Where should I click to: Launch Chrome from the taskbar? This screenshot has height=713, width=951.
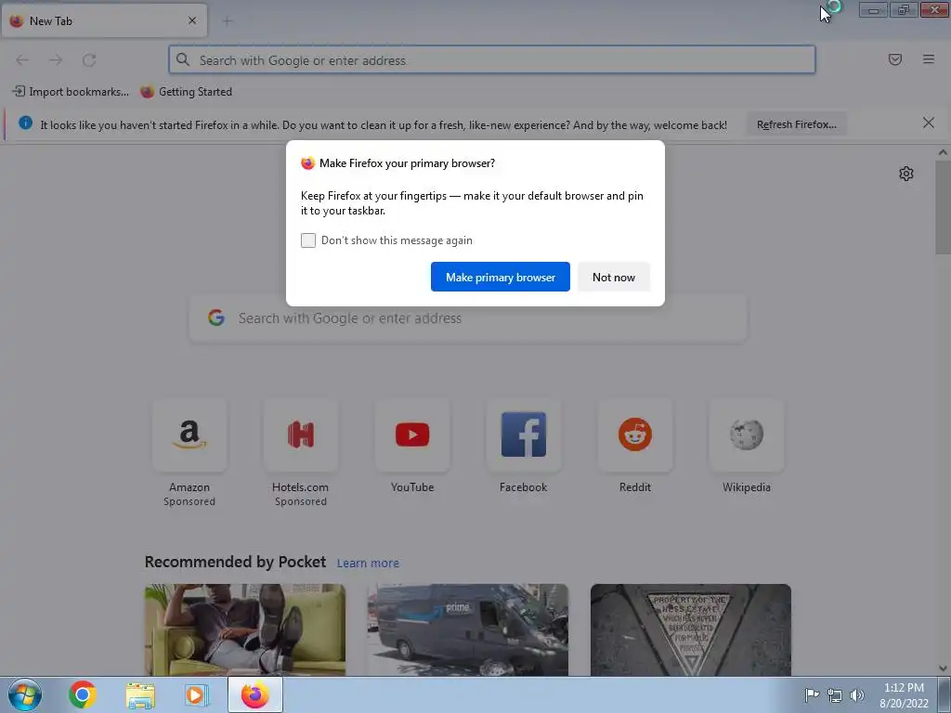(82, 694)
